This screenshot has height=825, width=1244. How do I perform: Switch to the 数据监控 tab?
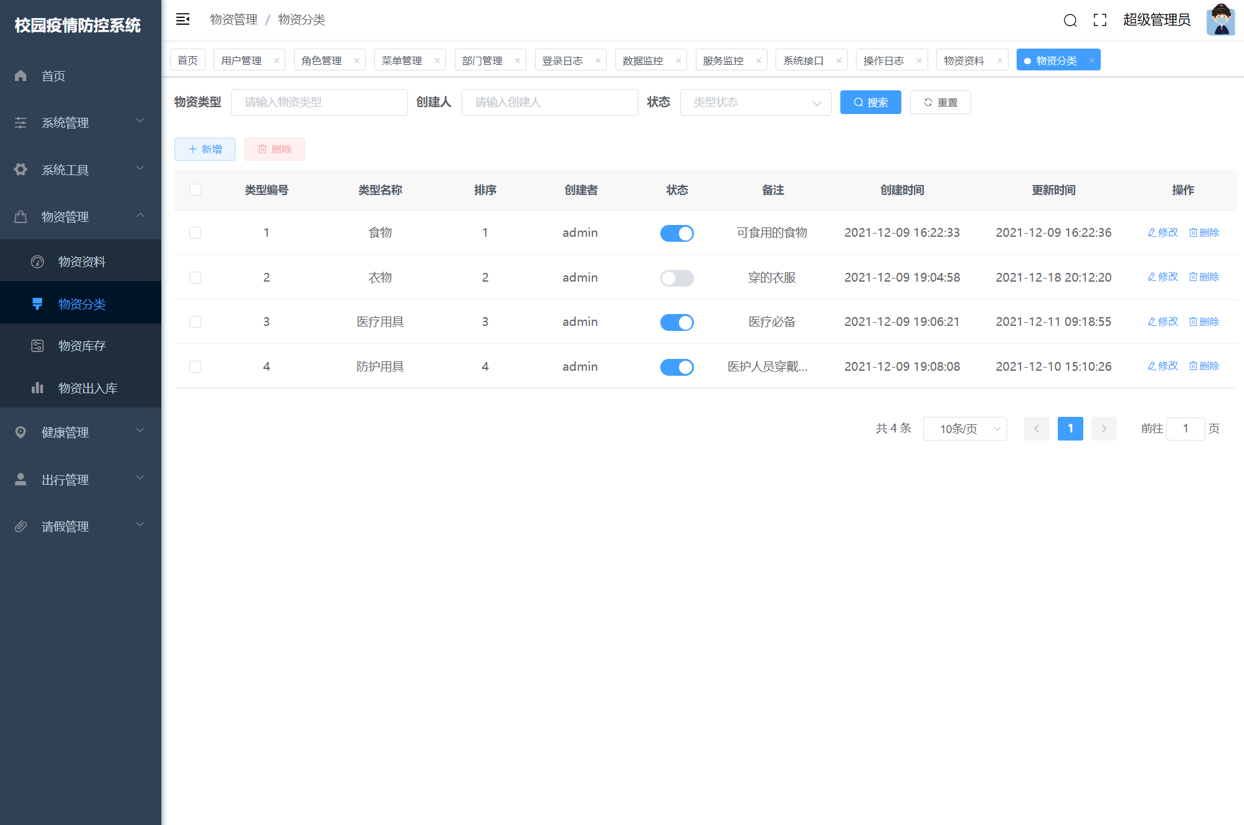642,60
